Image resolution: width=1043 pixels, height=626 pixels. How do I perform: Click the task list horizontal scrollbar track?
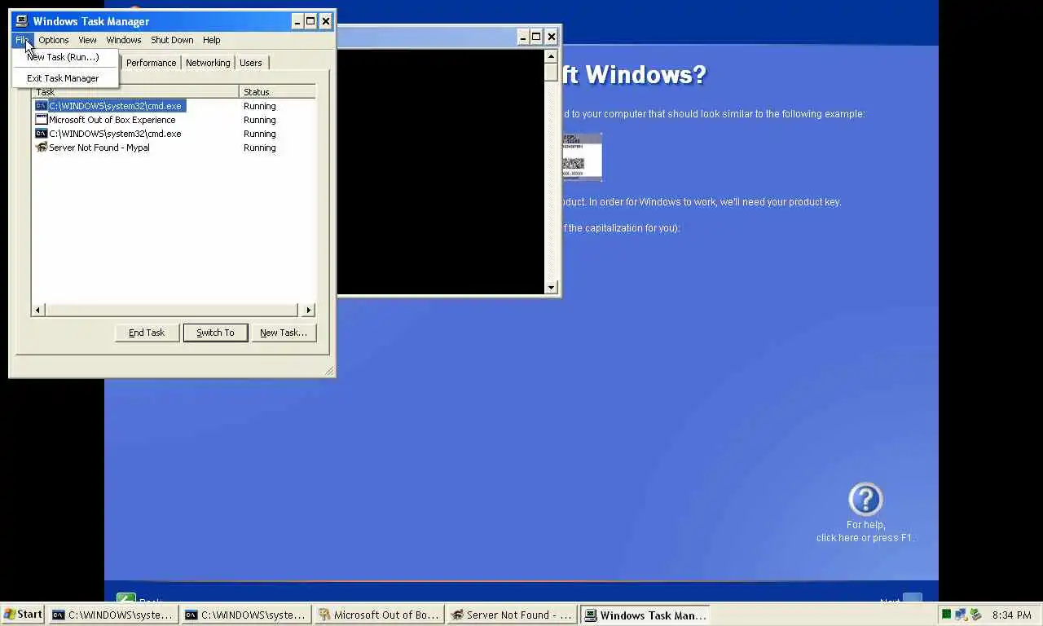point(173,310)
